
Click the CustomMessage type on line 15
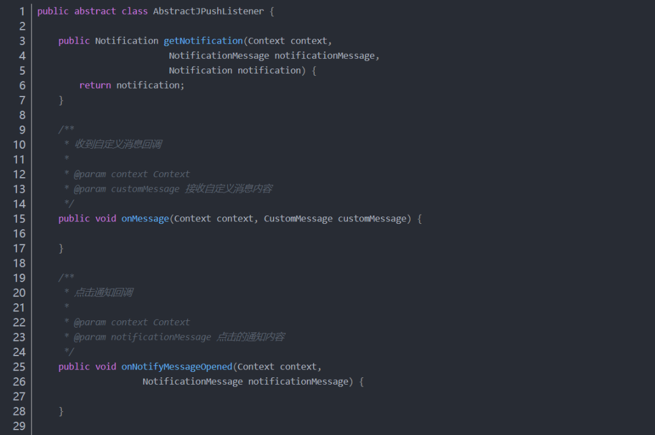tap(298, 218)
